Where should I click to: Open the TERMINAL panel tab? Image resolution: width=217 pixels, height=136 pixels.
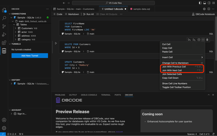106,95
